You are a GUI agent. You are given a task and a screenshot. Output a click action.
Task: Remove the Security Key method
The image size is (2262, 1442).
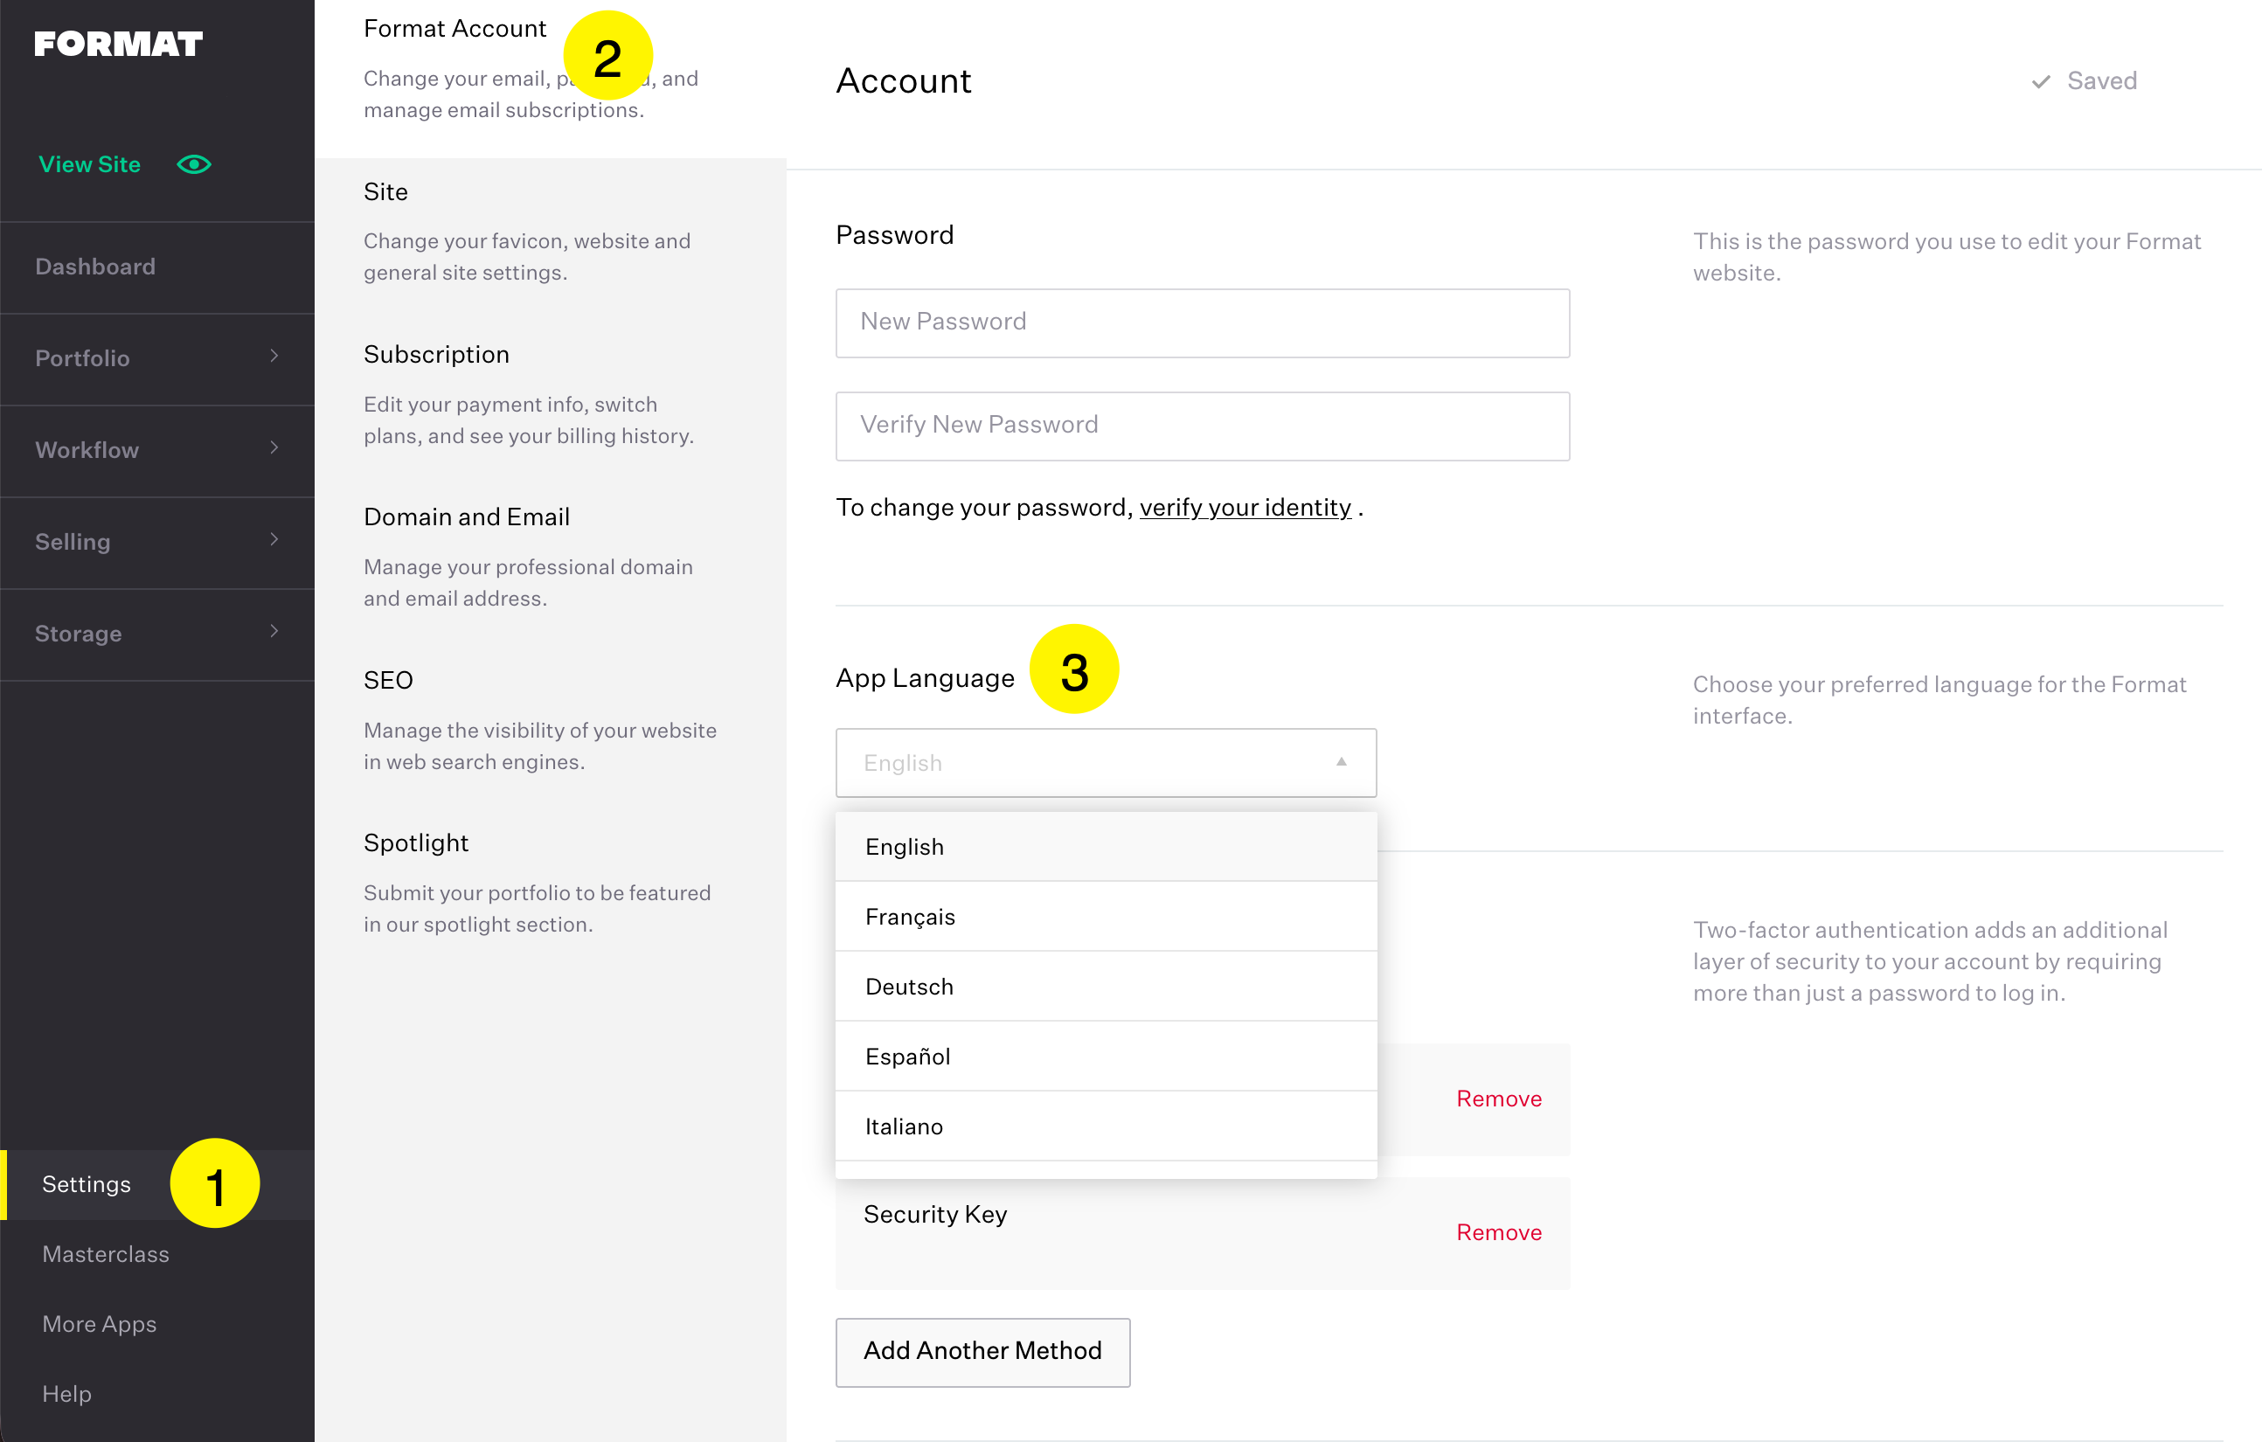coord(1498,1231)
